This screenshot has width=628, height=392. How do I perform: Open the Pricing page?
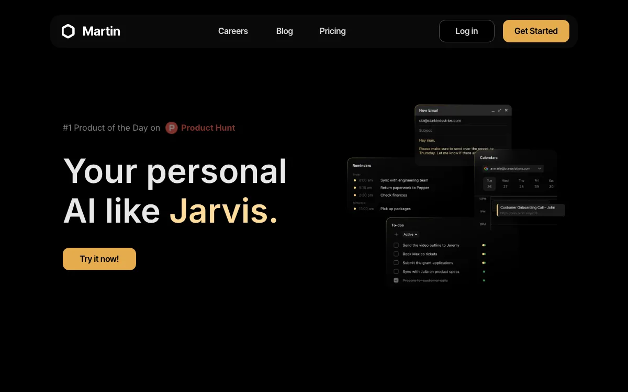click(x=333, y=31)
